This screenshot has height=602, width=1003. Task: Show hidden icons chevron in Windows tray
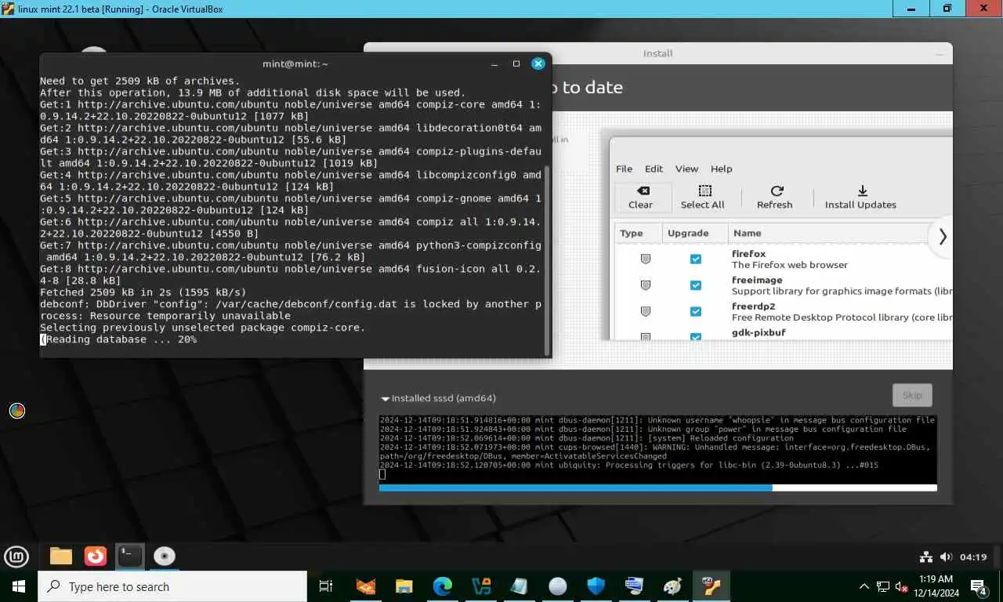tap(864, 586)
